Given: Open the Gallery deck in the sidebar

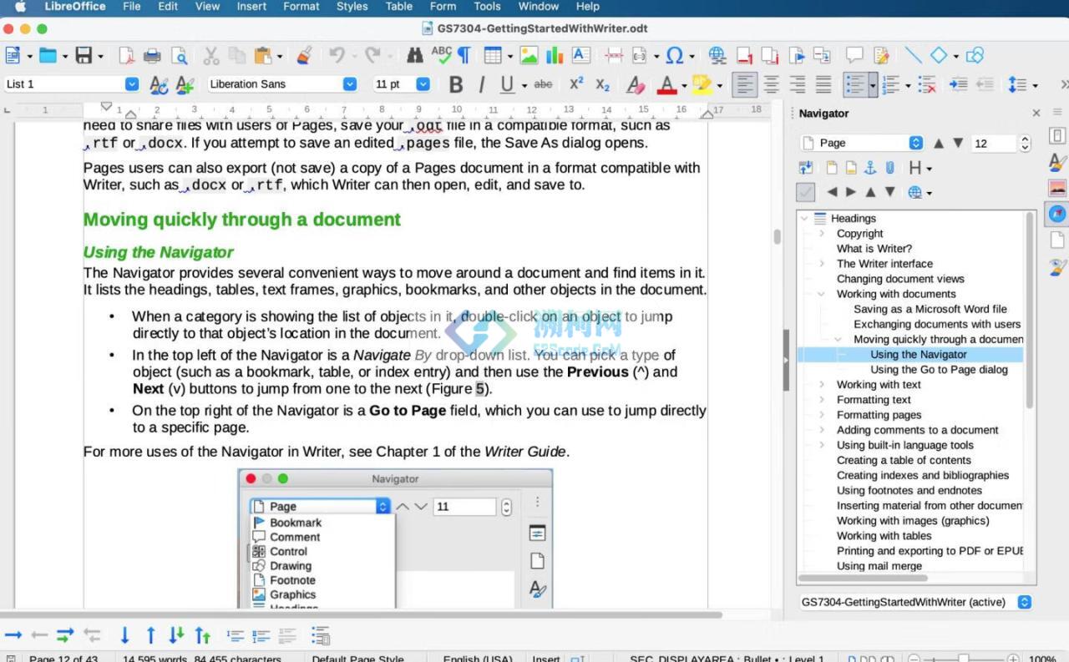Looking at the screenshot, I should point(1057,188).
